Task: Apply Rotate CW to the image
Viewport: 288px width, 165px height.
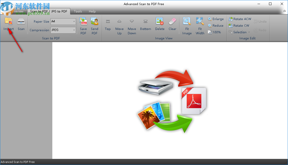Action: pos(239,25)
